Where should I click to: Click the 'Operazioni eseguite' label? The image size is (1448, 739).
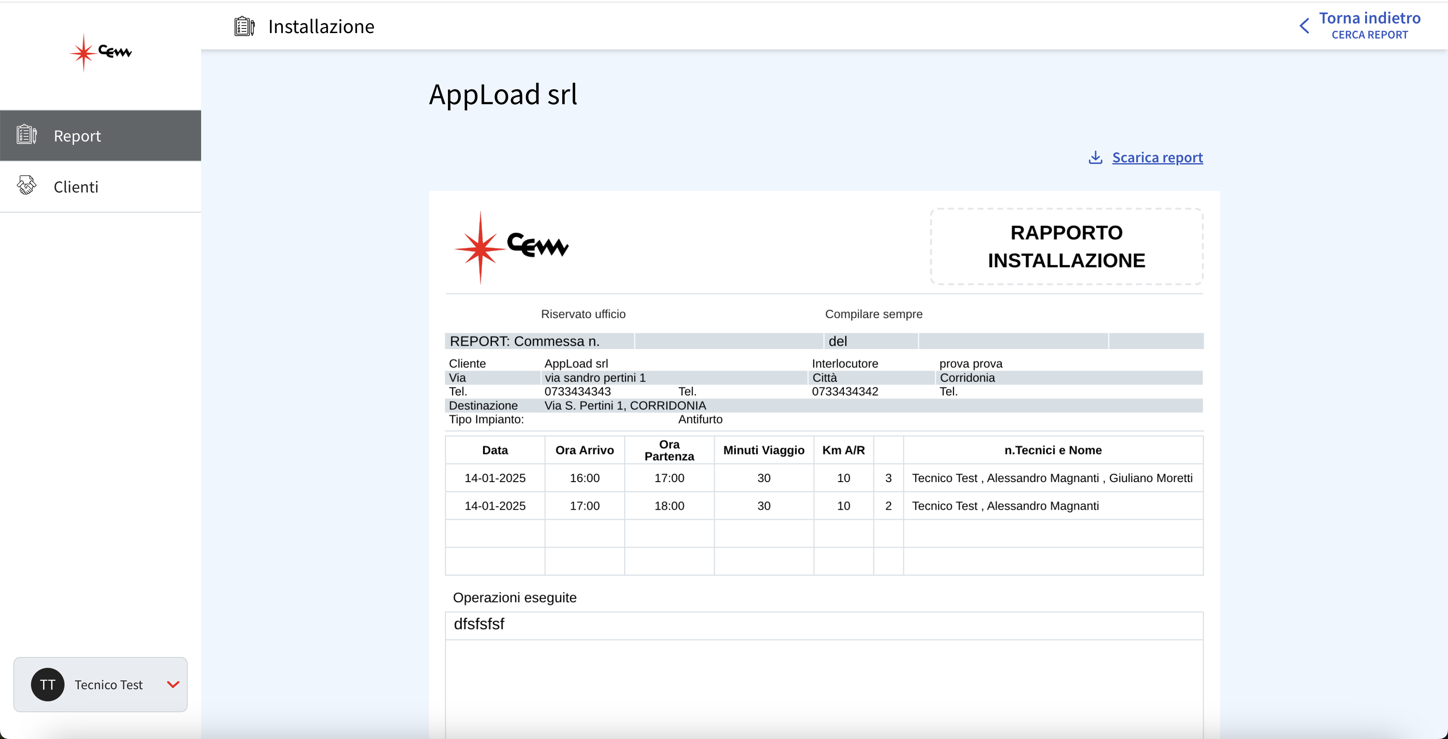point(515,598)
